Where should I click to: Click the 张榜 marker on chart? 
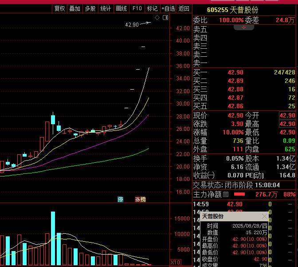140,199
